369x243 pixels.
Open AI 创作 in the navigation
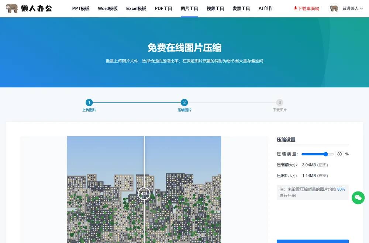265,8
